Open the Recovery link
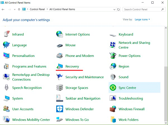The image size is (168, 125). (72, 66)
